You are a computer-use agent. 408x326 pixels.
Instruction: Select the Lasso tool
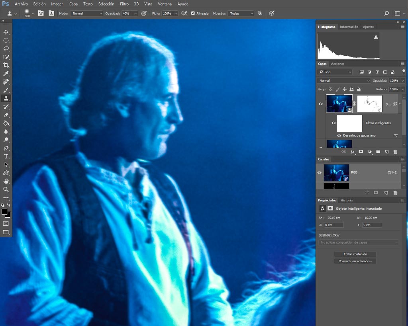[6, 49]
